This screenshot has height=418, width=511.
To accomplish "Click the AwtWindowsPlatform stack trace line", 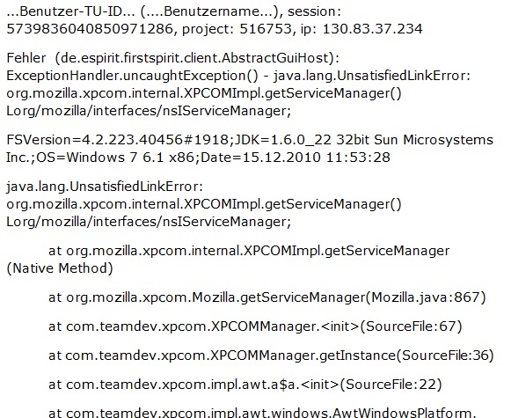I will 260,413.
